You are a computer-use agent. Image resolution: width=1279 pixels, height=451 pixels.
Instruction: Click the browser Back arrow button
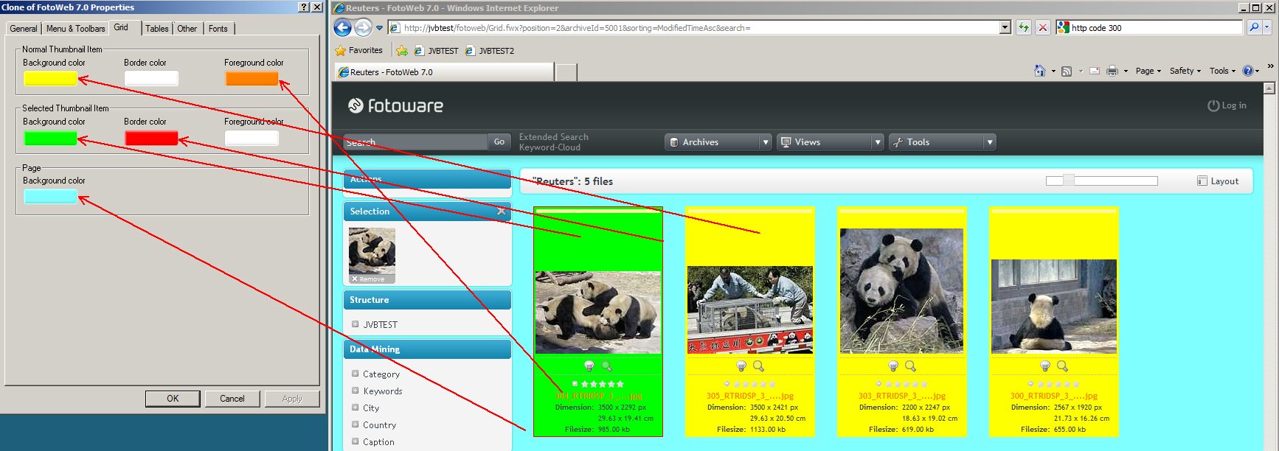(x=343, y=28)
